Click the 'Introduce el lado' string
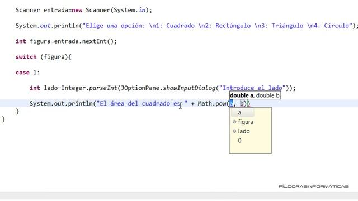Screen dimensions: 358x201 (252, 88)
